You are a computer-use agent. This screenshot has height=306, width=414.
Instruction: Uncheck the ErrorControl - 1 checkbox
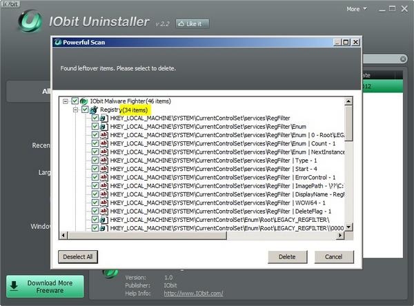pos(95,177)
